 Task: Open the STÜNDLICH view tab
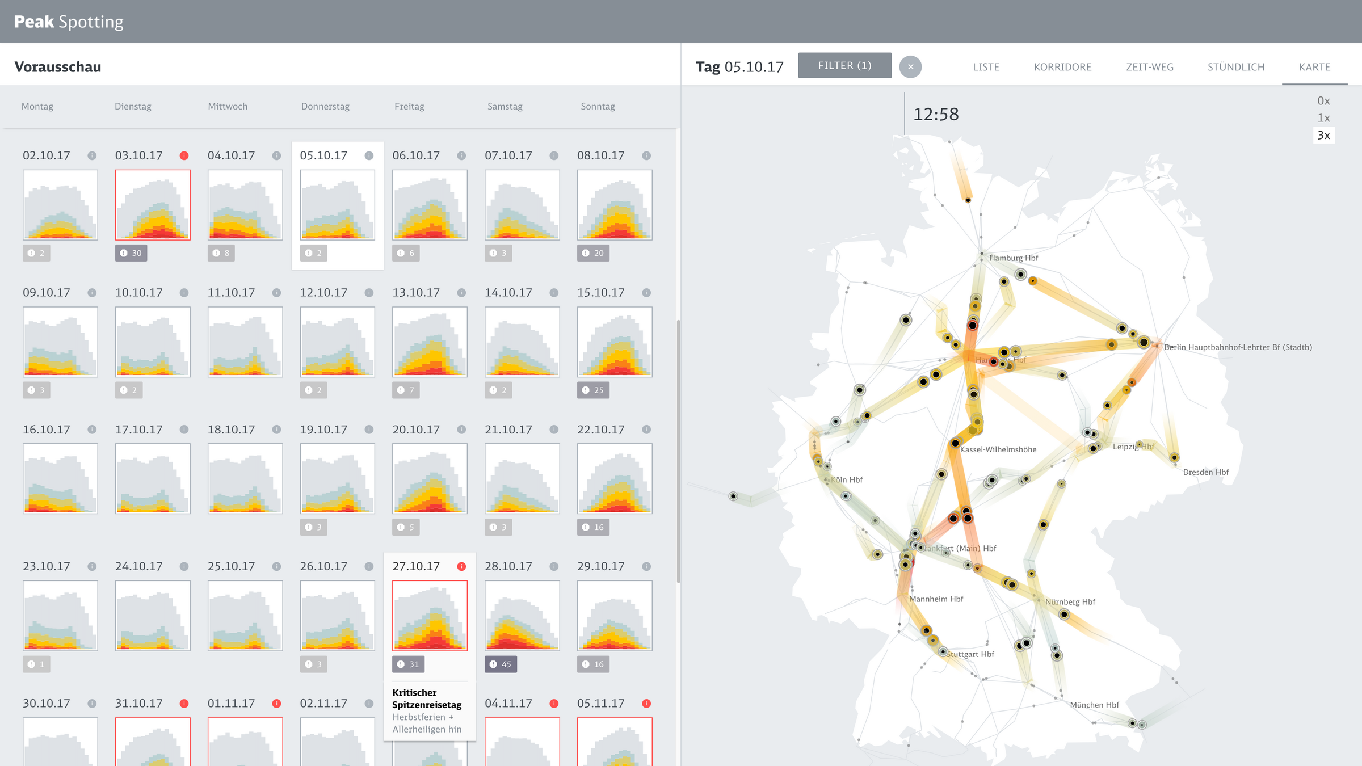(x=1235, y=67)
